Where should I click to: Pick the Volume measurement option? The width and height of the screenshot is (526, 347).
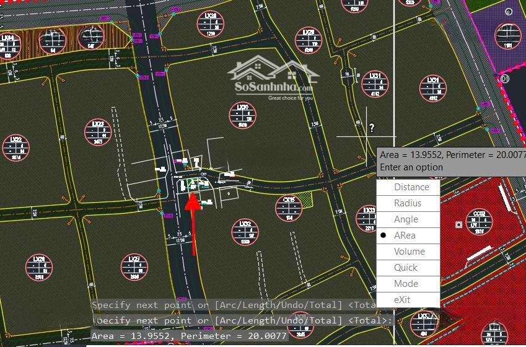click(x=409, y=252)
